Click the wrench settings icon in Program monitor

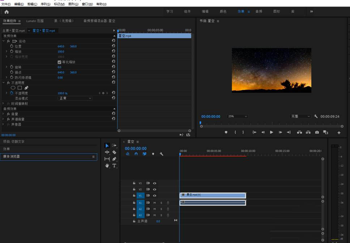tap(316, 117)
